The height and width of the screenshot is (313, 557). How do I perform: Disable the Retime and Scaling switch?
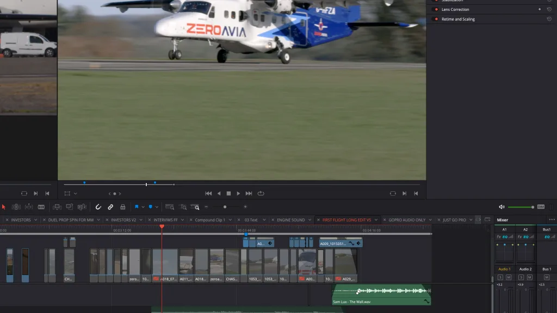436,19
